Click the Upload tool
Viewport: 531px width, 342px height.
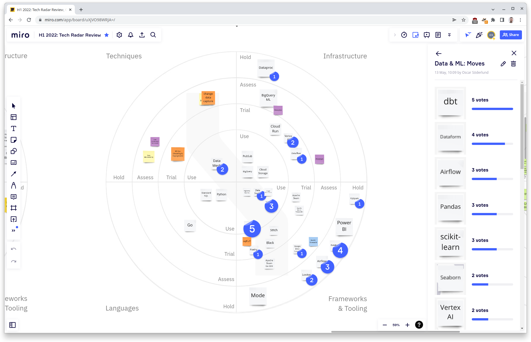(14, 219)
